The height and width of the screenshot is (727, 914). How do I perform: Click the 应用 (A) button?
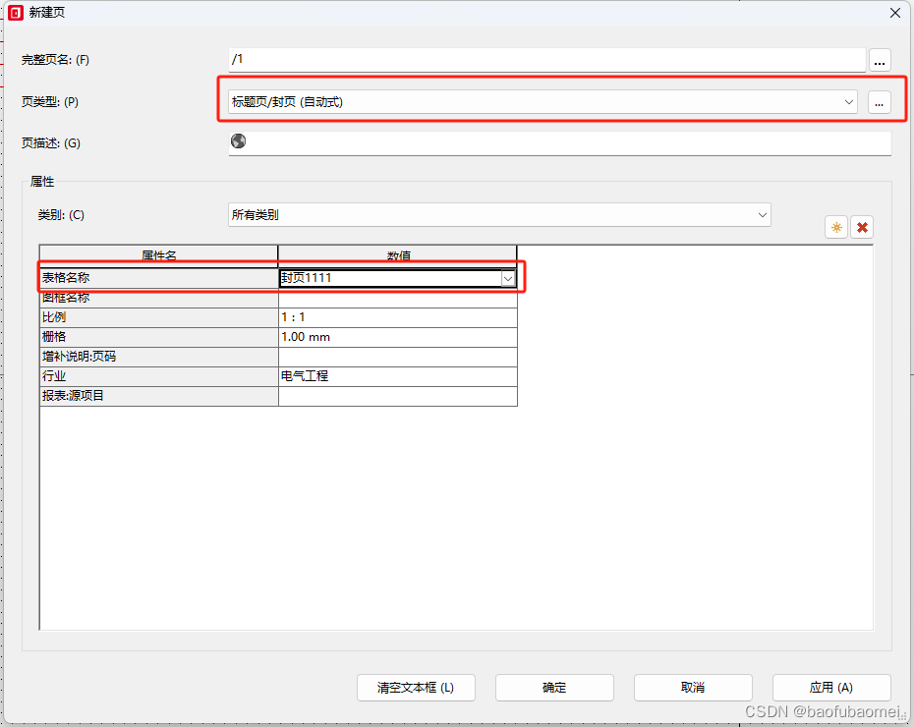(x=831, y=688)
